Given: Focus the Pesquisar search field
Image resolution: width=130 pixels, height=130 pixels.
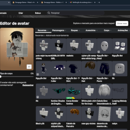Looking at the screenshot, I should tap(75, 13).
